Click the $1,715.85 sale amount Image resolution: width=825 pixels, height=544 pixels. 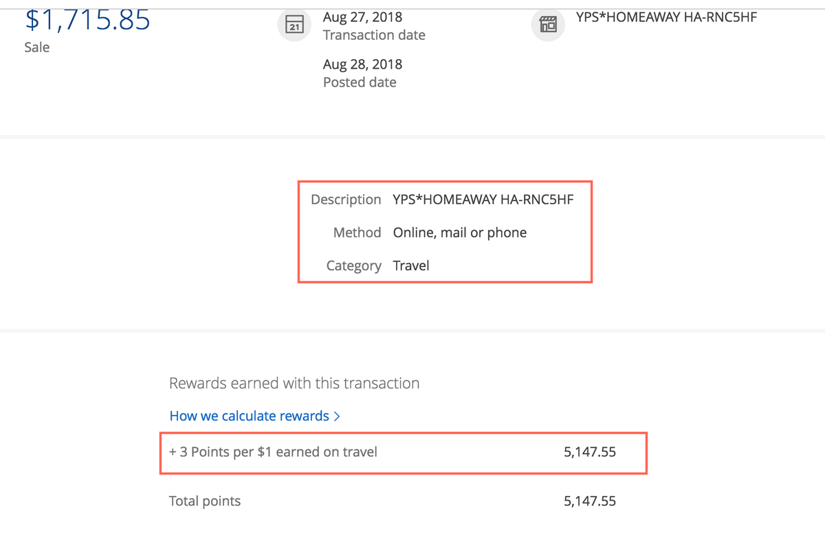click(87, 21)
